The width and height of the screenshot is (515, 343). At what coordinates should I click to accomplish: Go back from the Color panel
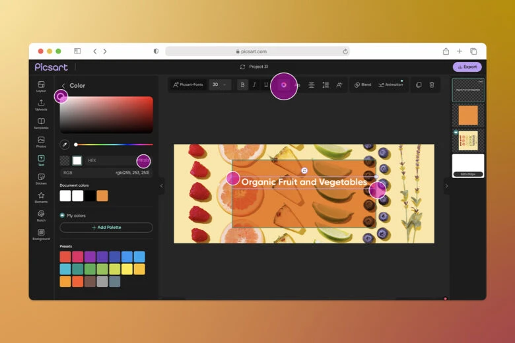pyautogui.click(x=63, y=86)
